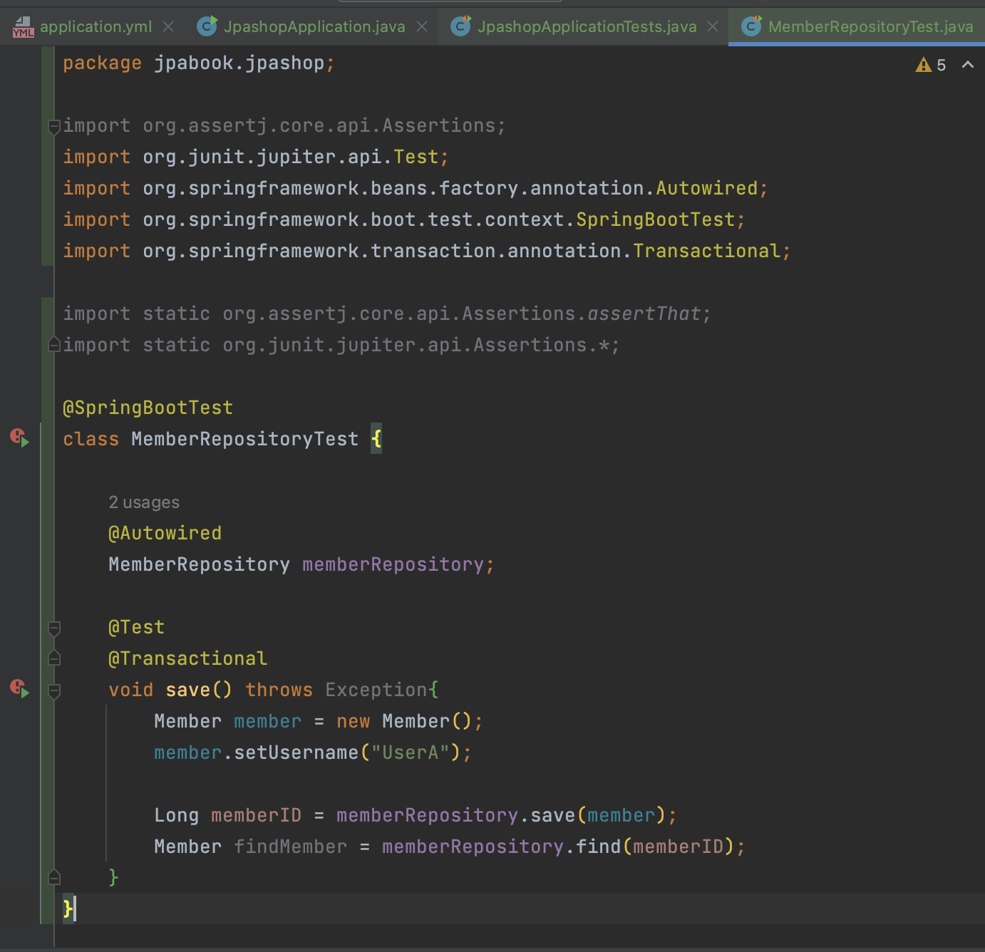
Task: Click the fold end marker at the static junit import
Action: click(x=54, y=345)
